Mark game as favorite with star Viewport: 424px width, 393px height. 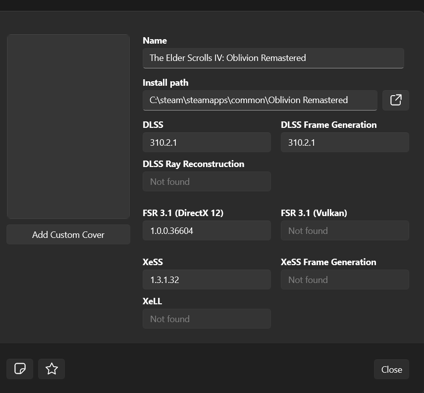[x=52, y=369]
